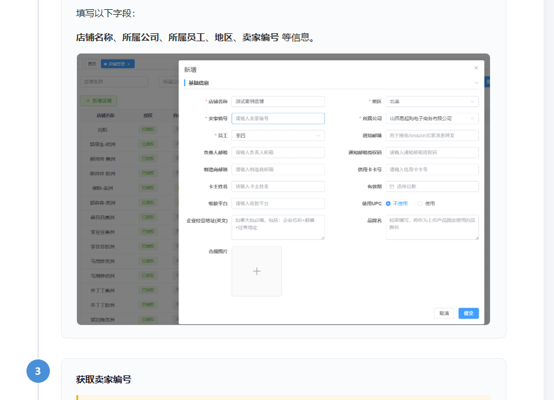Viewport: 554px width, 400px height.
Task: Open the 地区 dropdown showing 北美
Action: [432, 102]
